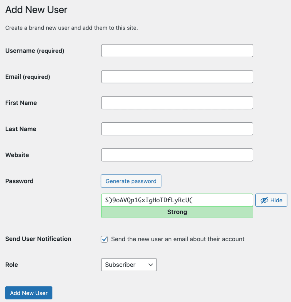The height and width of the screenshot is (302, 291).
Task: Select the Role combo box
Action: pos(129,265)
